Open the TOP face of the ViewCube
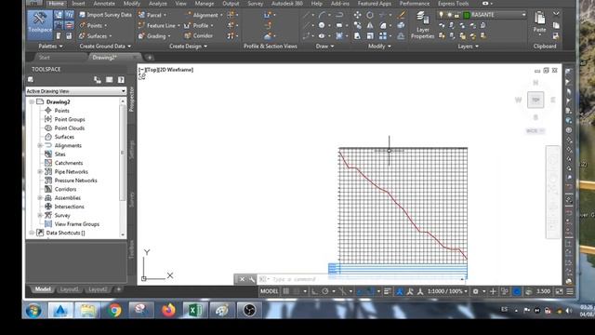This screenshot has height=335, width=595. (535, 100)
